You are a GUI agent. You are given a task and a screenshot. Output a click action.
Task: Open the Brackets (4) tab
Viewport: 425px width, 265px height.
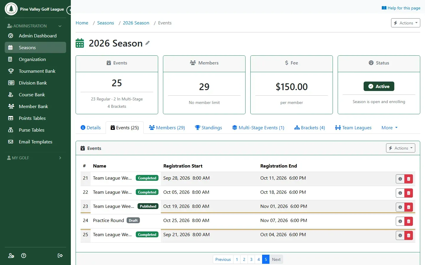[310, 128]
